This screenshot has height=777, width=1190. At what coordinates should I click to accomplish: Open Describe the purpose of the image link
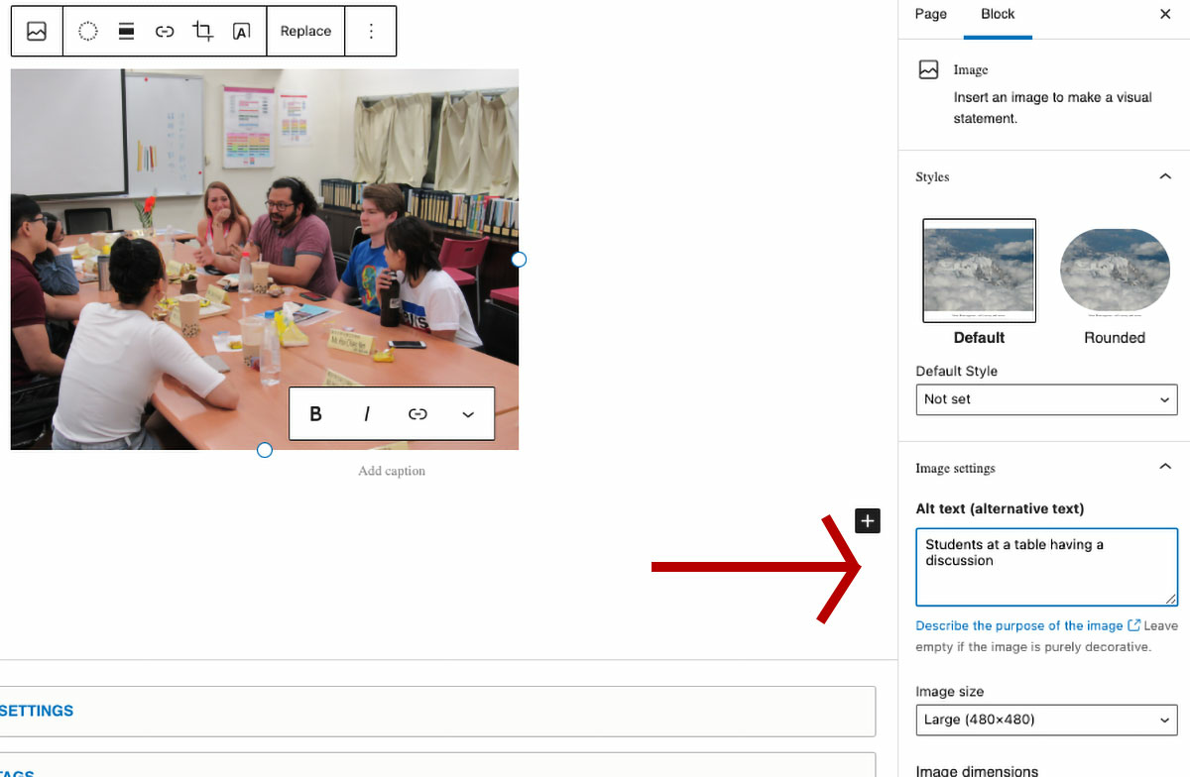(1027, 625)
